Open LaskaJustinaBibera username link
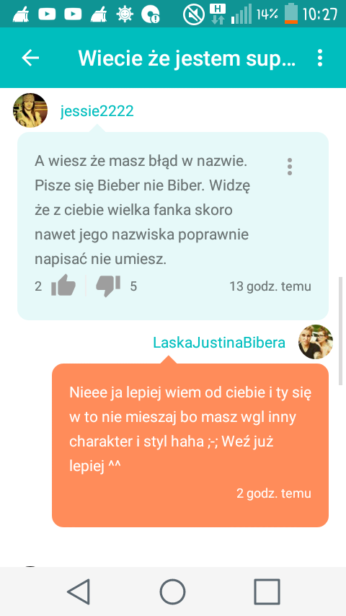Viewport: 346px width, 616px height. pos(219,343)
